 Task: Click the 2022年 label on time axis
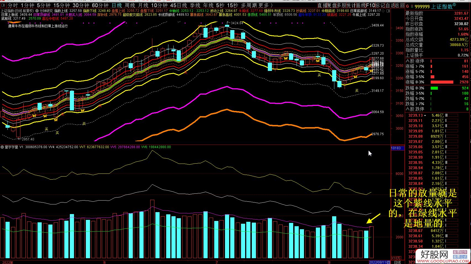pyautogui.click(x=7, y=262)
